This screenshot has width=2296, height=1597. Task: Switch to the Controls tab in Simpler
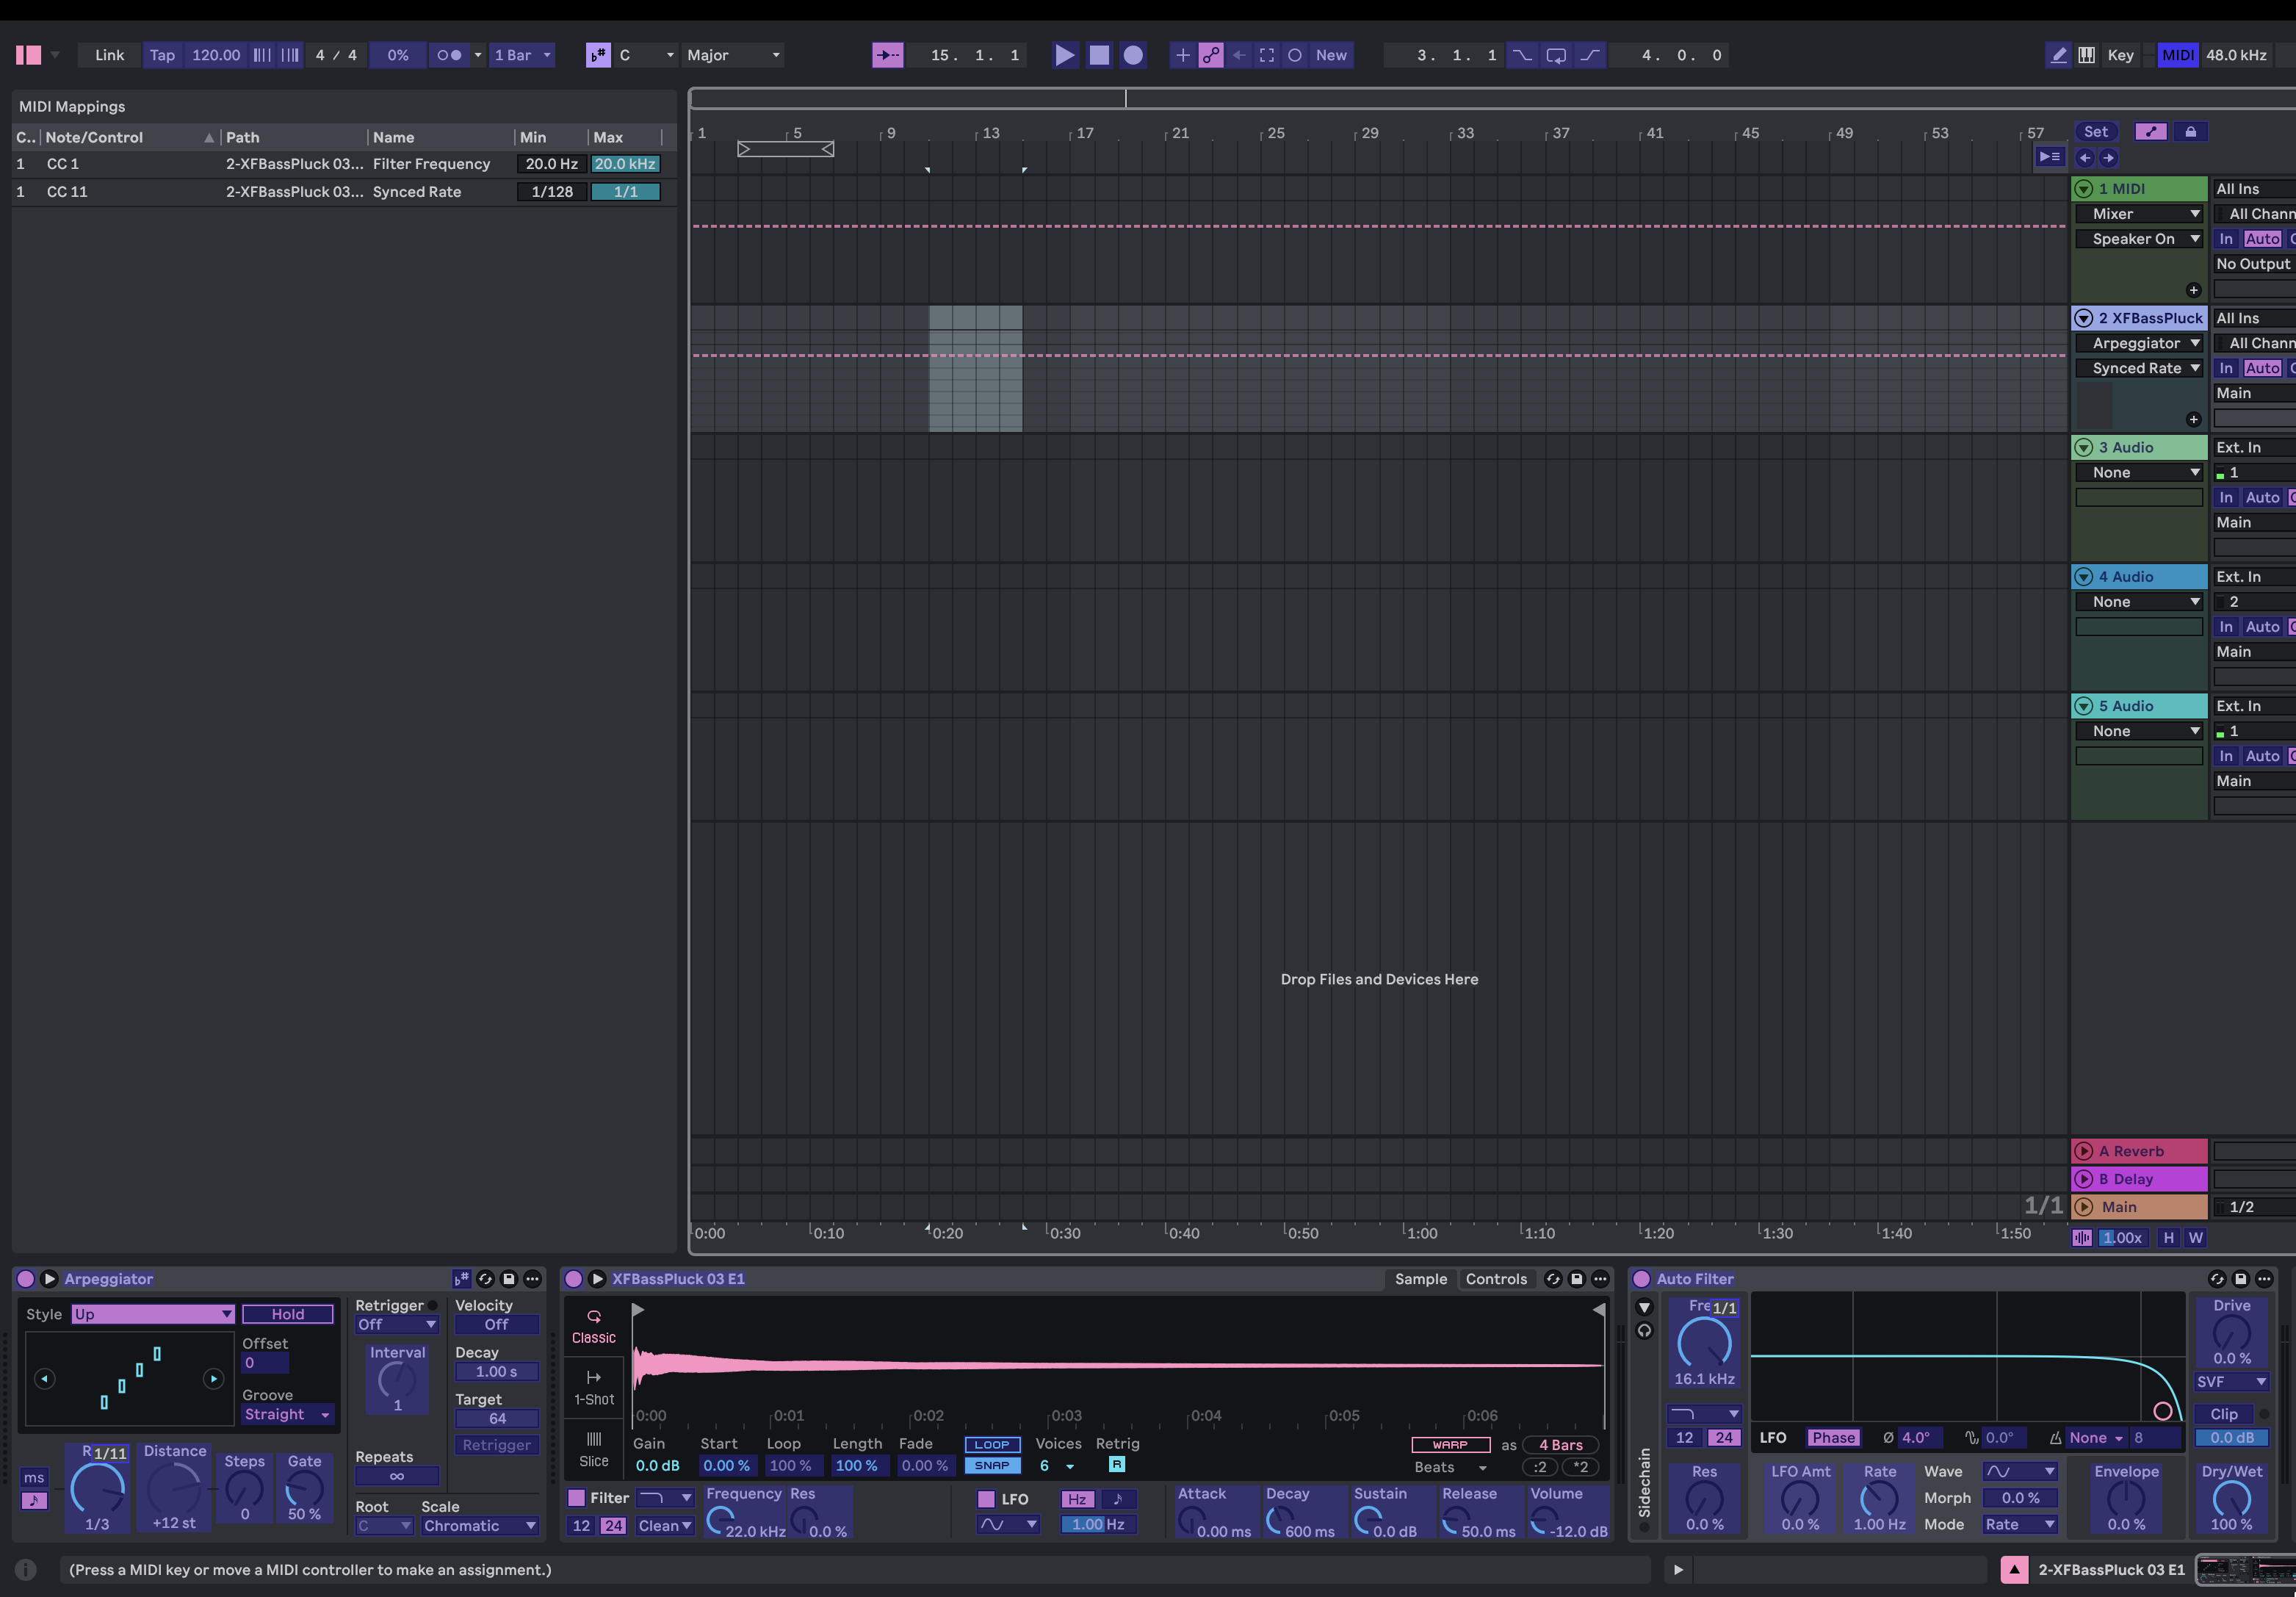(1497, 1279)
